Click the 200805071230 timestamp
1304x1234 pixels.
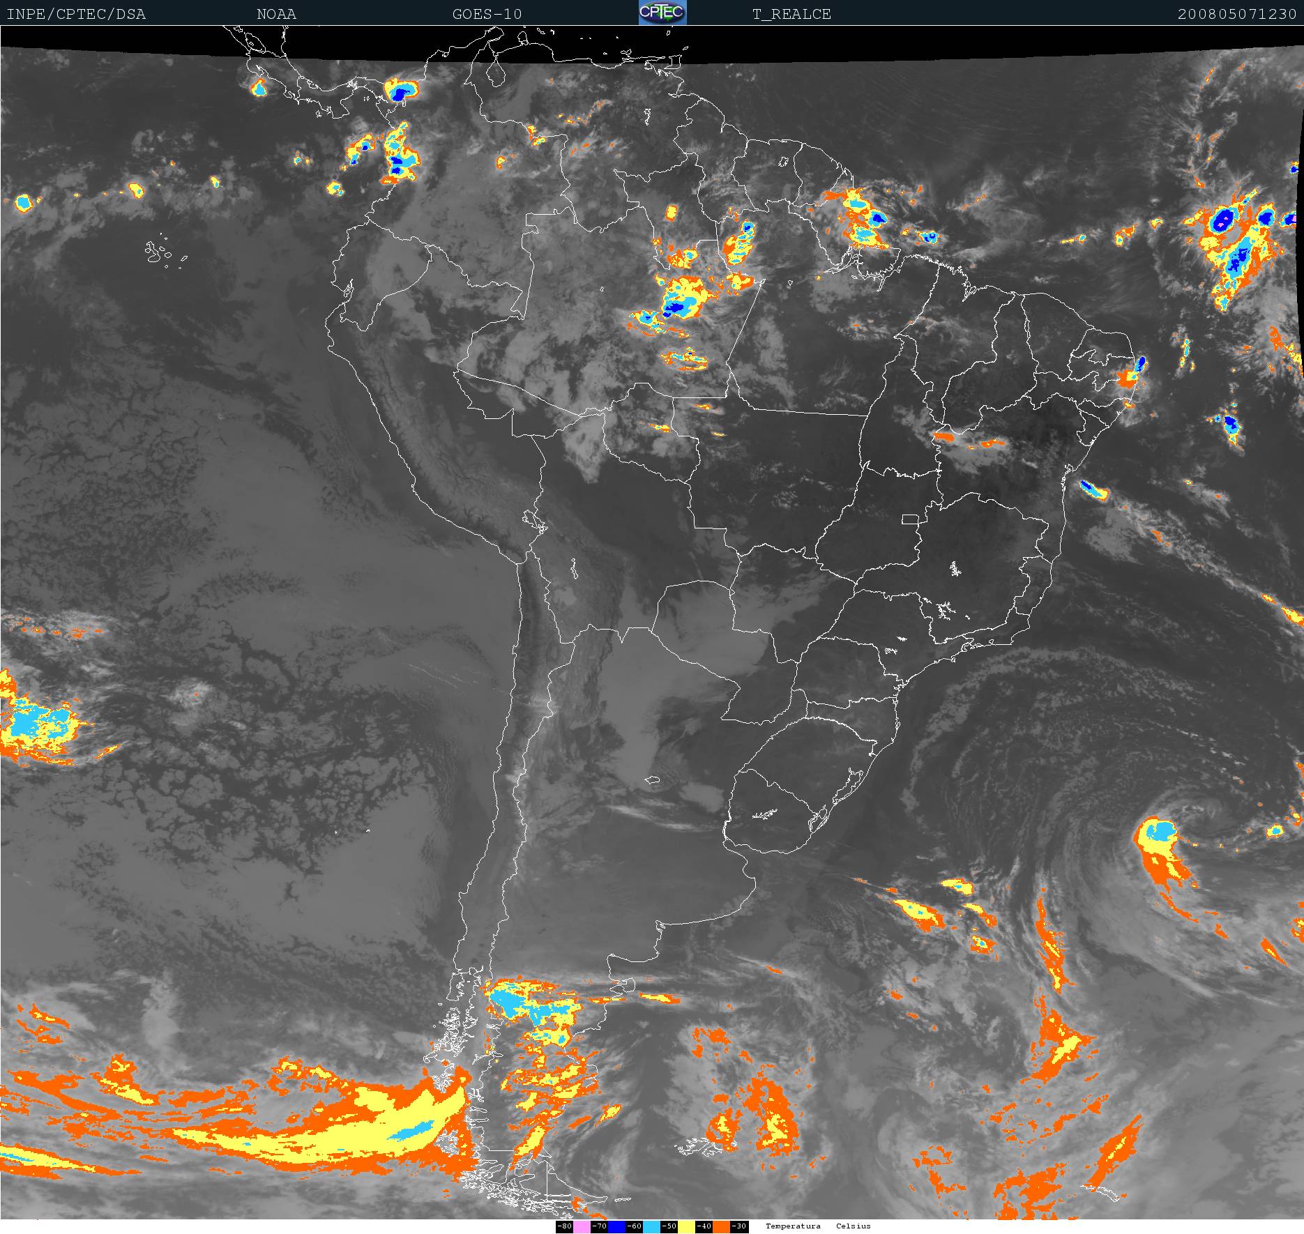(x=1237, y=14)
